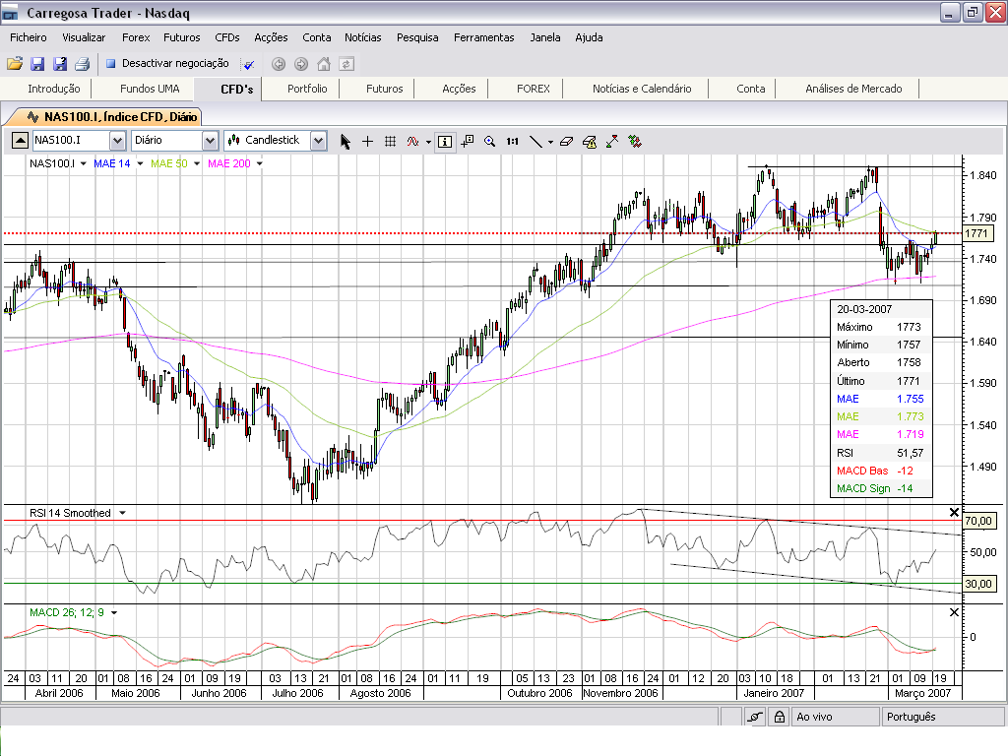Reset chart zoom to 1:1
1008x756 pixels.
pyautogui.click(x=512, y=141)
